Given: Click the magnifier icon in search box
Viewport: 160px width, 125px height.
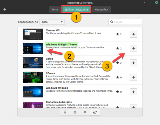Looking at the screenshot, I should [x=112, y=22].
